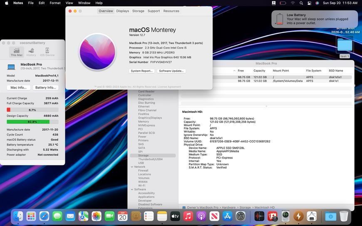This screenshot has height=226, width=362.
Task: Click System Information chip icon in Dock
Action: coord(285,216)
